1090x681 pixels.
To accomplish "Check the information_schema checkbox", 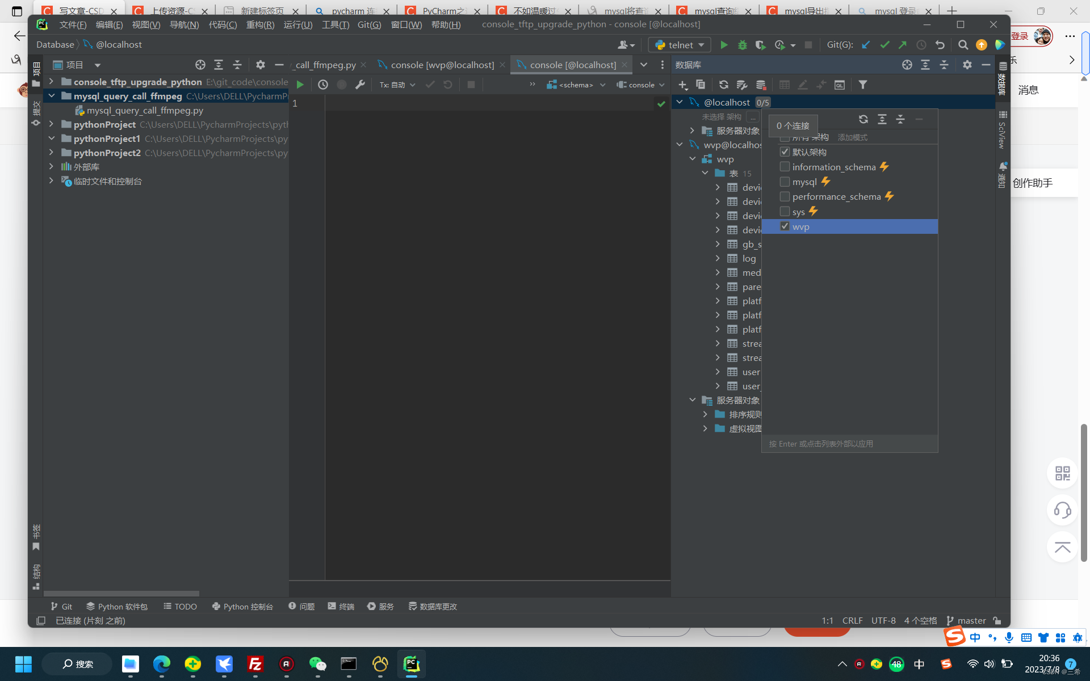I will pos(785,167).
